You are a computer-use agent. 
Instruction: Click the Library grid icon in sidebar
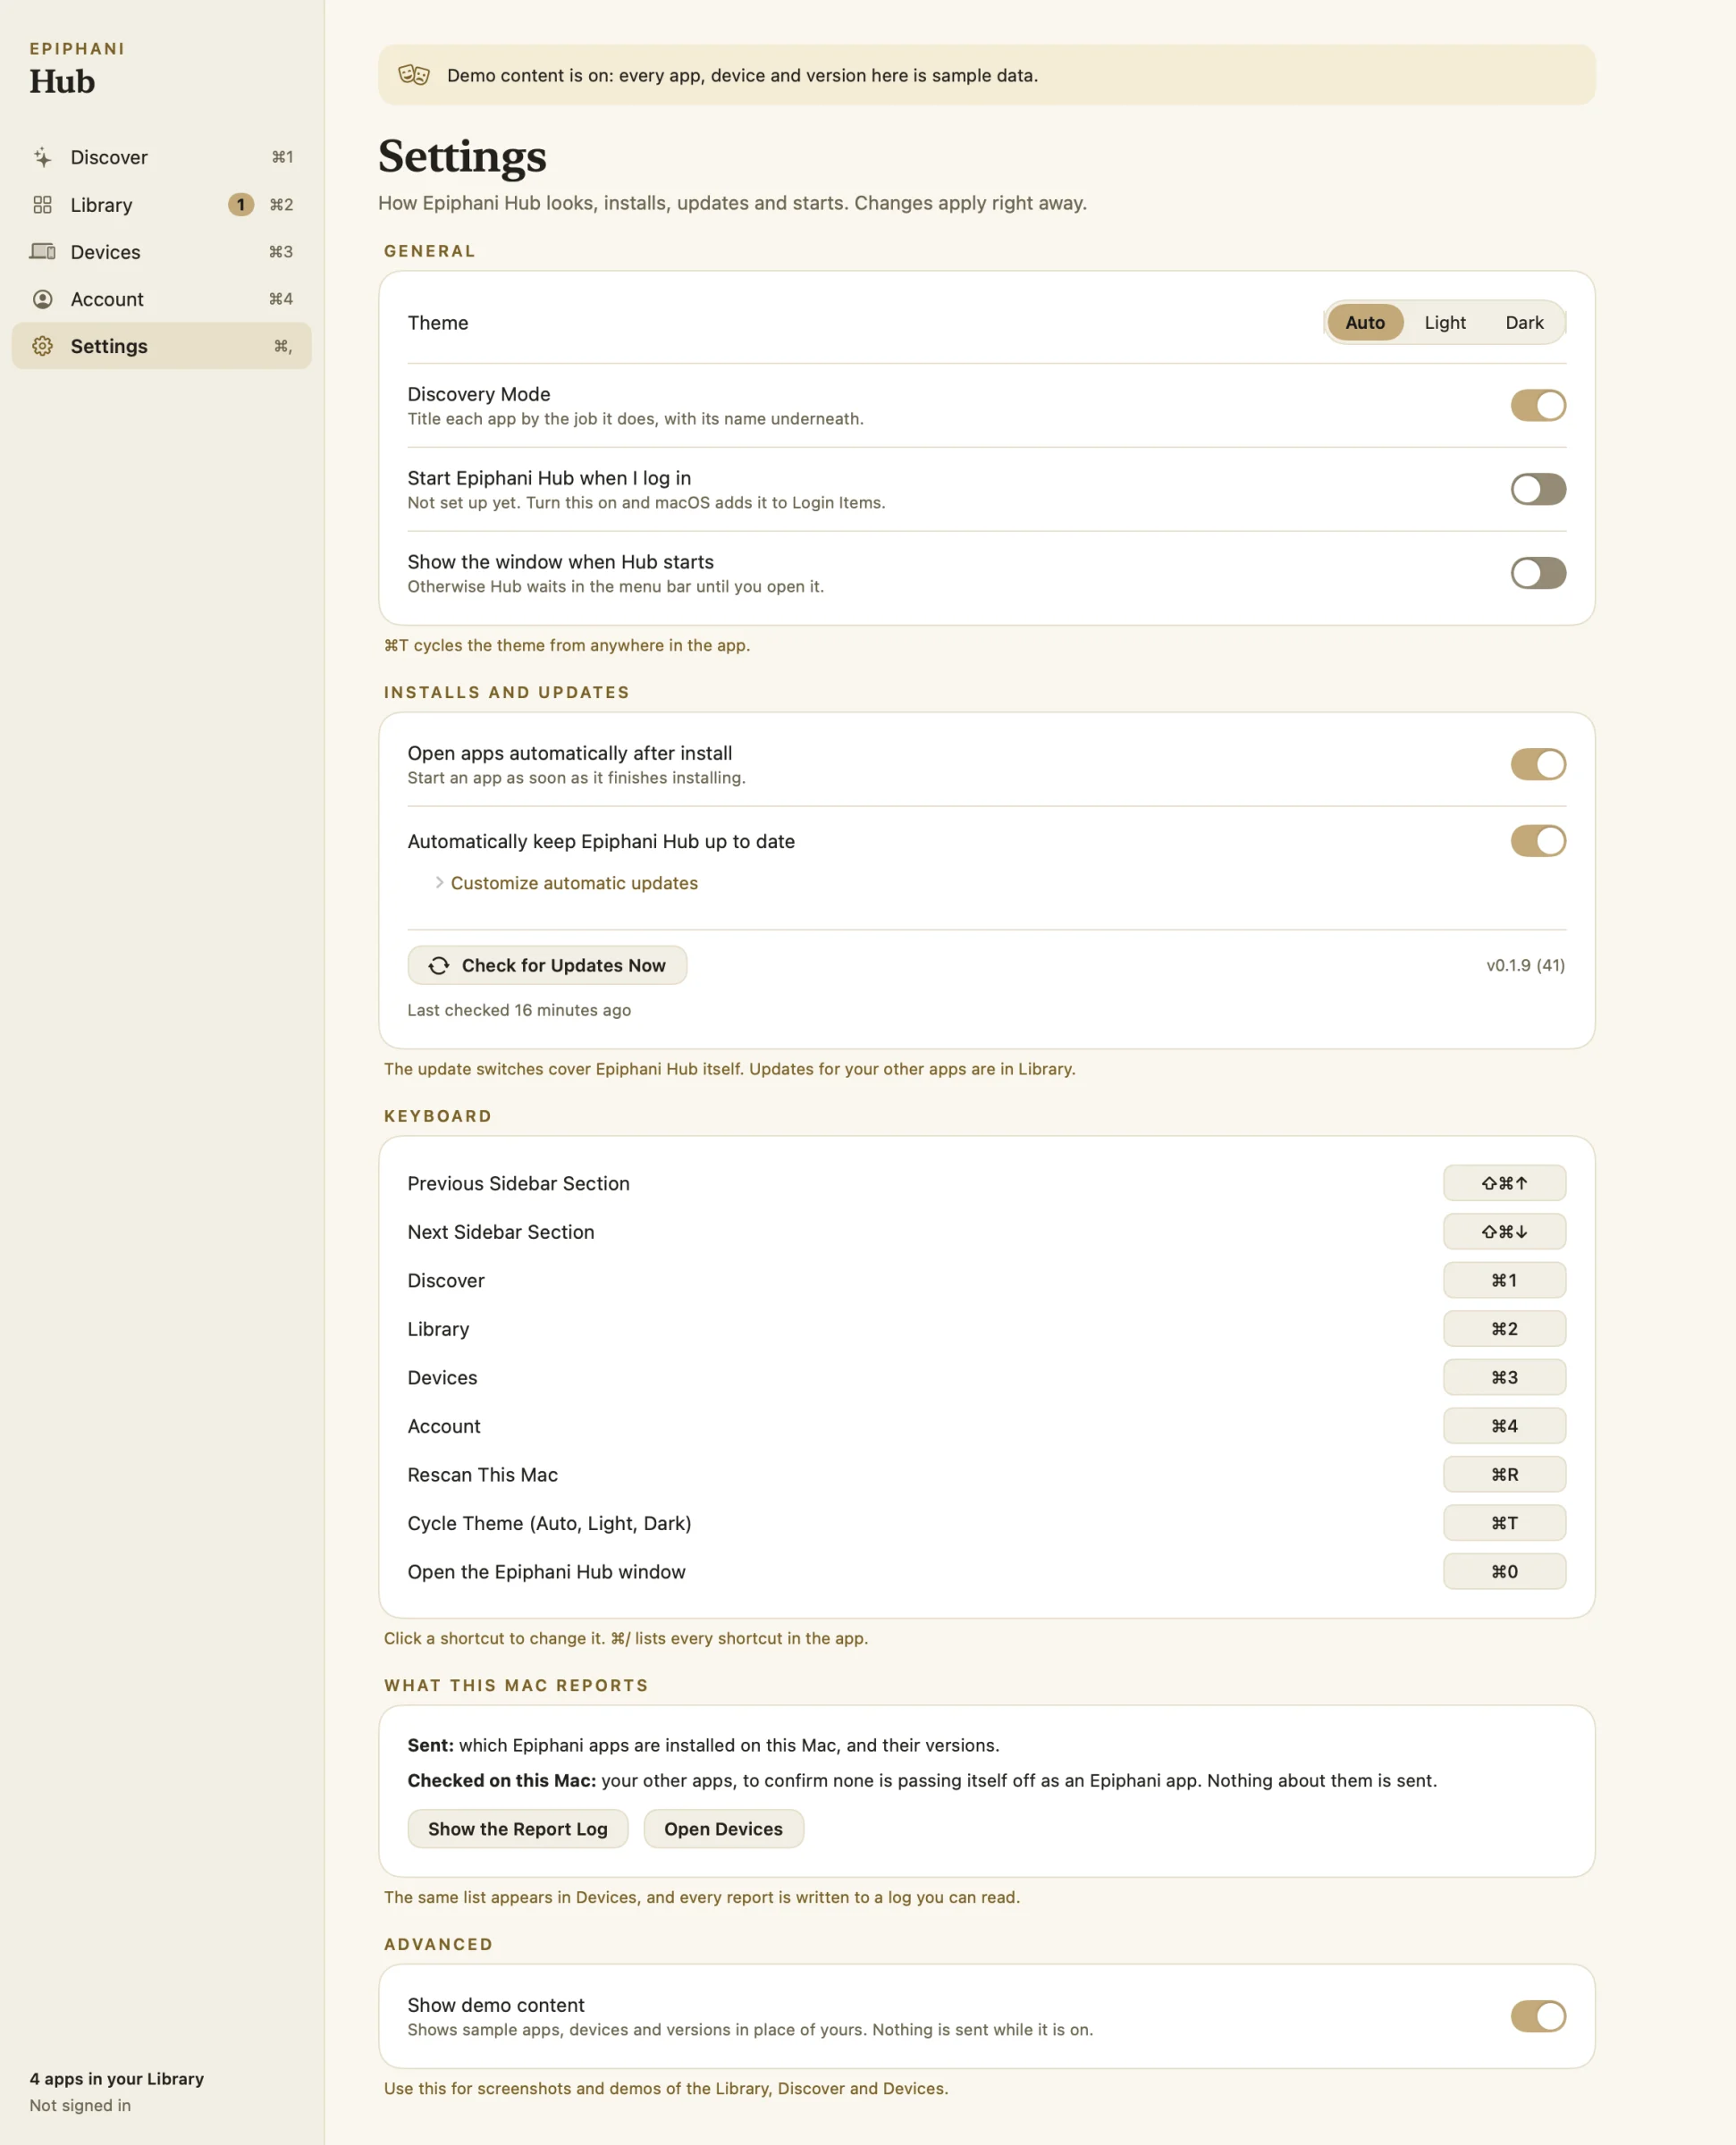pos(42,205)
